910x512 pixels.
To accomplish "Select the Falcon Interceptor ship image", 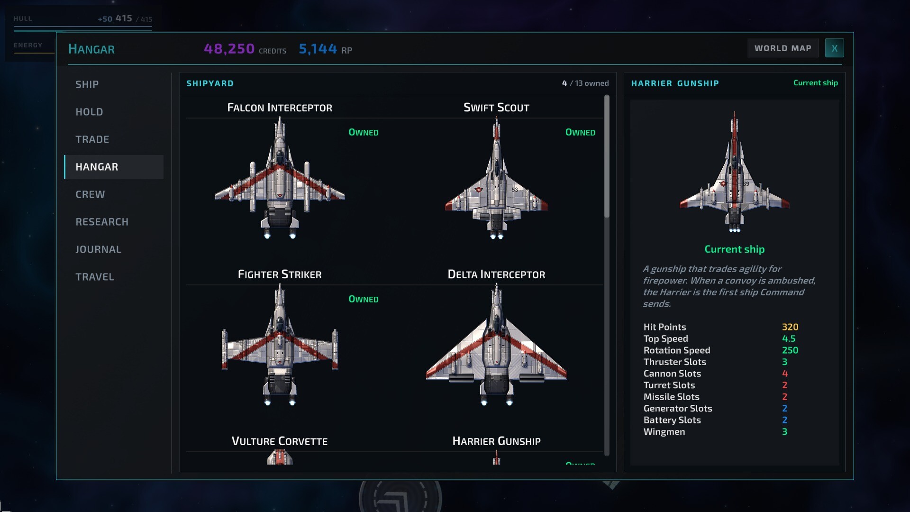I will tap(280, 178).
